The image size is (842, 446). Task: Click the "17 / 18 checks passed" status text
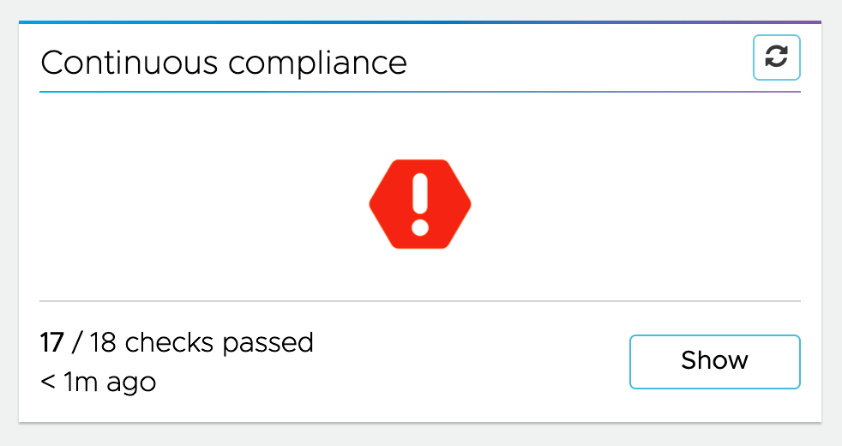tap(177, 343)
